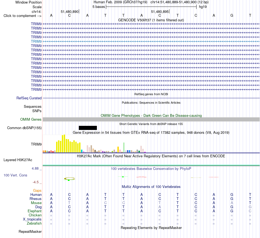
Task: Click the olive ring in the PhyloP track
Action: (x=70, y=179)
